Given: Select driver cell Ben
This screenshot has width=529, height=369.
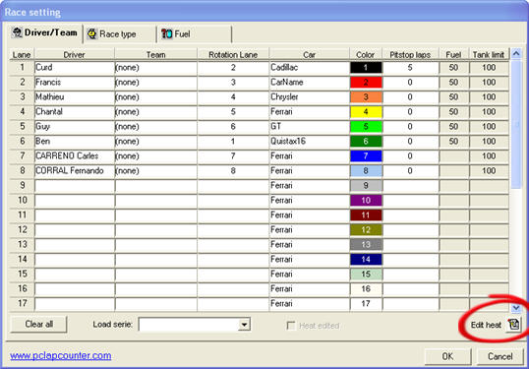Looking at the screenshot, I should (x=75, y=141).
